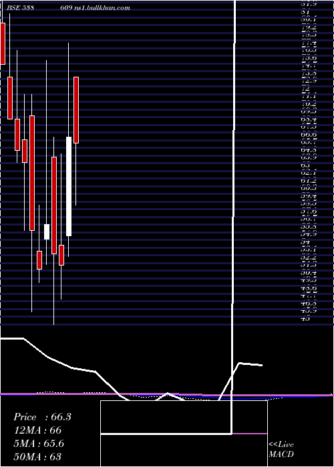
Task: Click the 72 price axis label
Action: click(306, 89)
